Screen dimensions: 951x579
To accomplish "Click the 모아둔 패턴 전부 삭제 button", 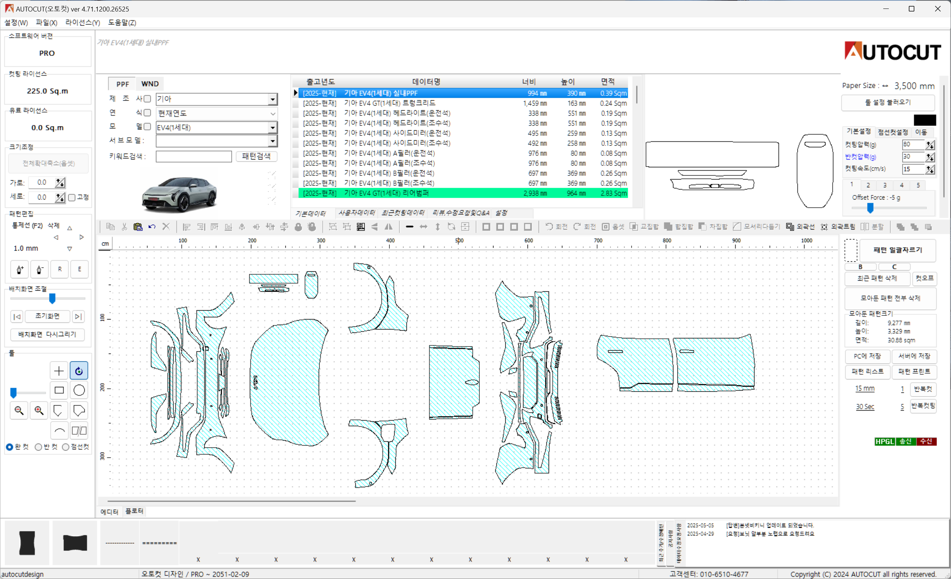I will [890, 298].
